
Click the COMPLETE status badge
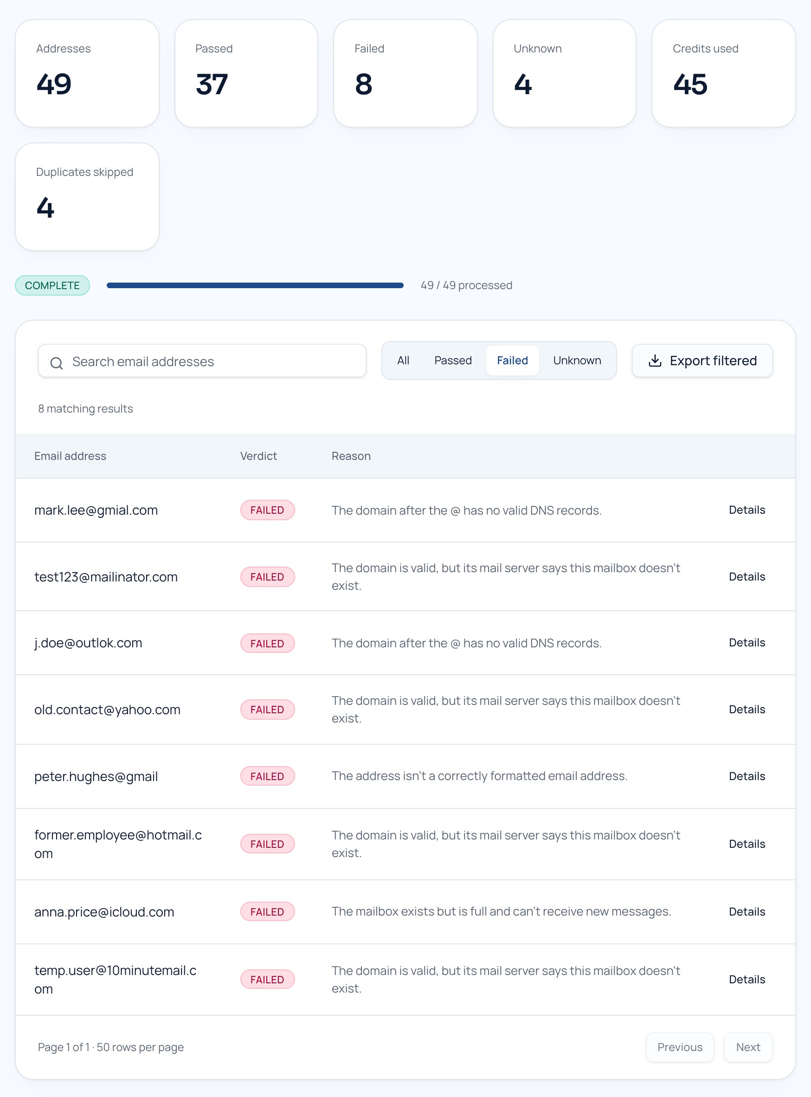pyautogui.click(x=52, y=285)
